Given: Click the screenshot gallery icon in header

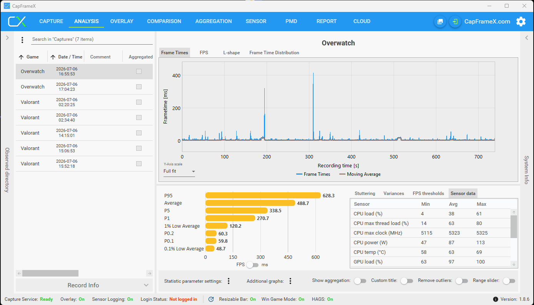Looking at the screenshot, I should point(440,22).
